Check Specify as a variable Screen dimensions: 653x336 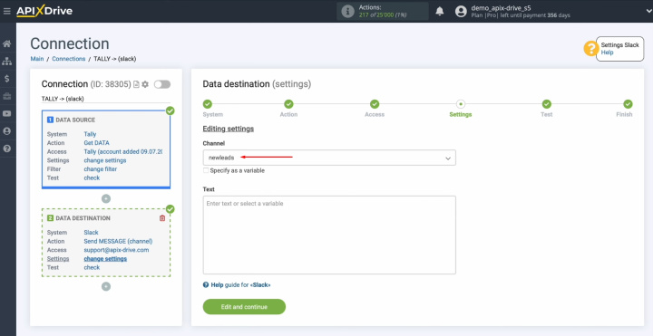(206, 170)
